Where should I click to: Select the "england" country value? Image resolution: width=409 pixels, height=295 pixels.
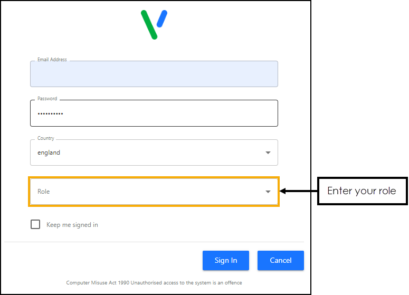click(x=49, y=153)
